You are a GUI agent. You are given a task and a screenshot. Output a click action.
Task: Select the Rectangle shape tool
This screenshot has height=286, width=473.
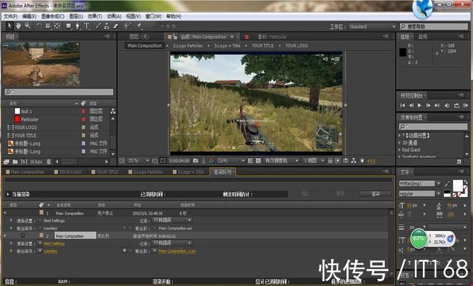coord(68,26)
